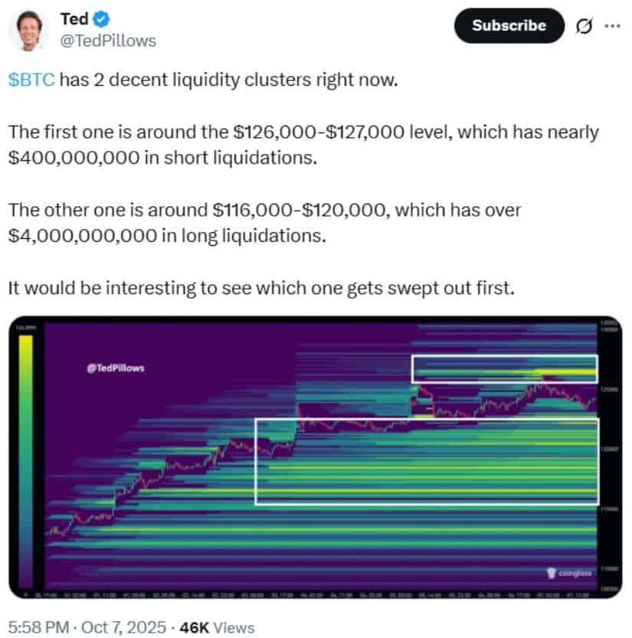The image size is (632, 638).
Task: Click the chart's bottom time axis labels
Action: [306, 593]
